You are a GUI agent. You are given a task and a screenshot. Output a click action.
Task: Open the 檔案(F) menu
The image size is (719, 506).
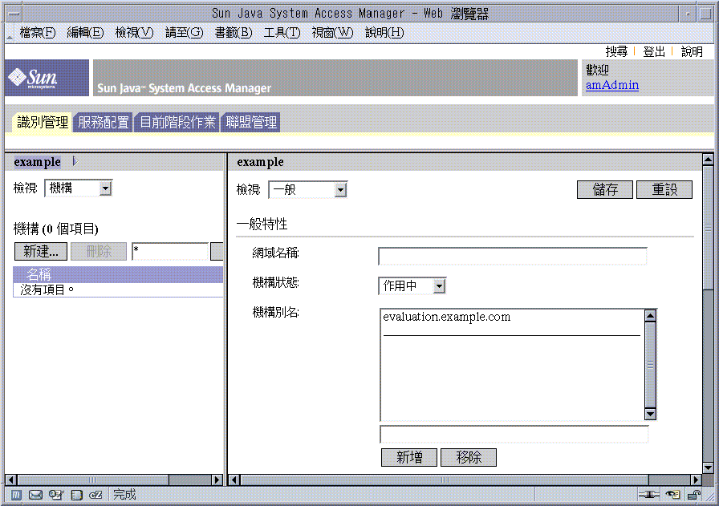(38, 33)
